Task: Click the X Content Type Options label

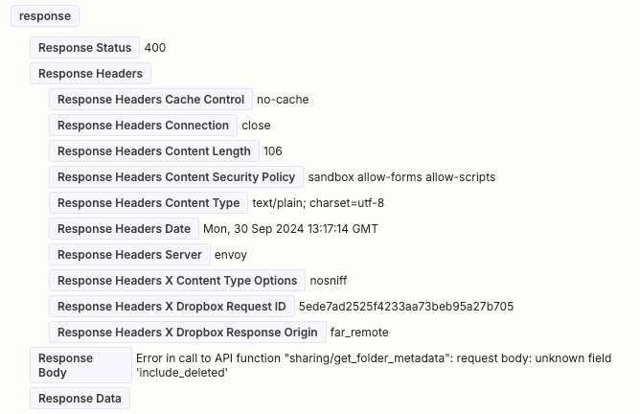Action: tap(177, 281)
